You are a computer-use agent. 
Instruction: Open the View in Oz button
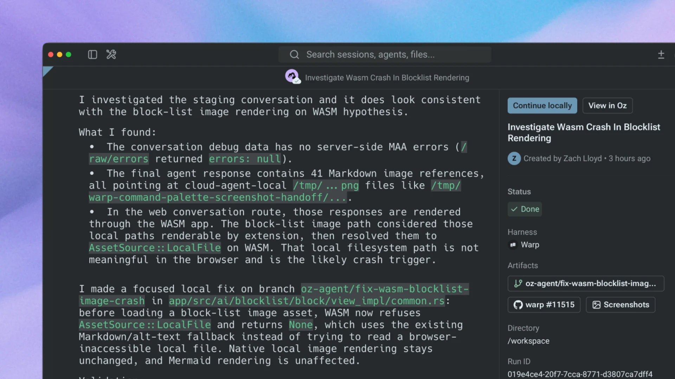[607, 106]
